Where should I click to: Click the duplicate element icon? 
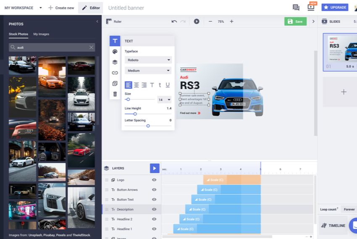115,84
